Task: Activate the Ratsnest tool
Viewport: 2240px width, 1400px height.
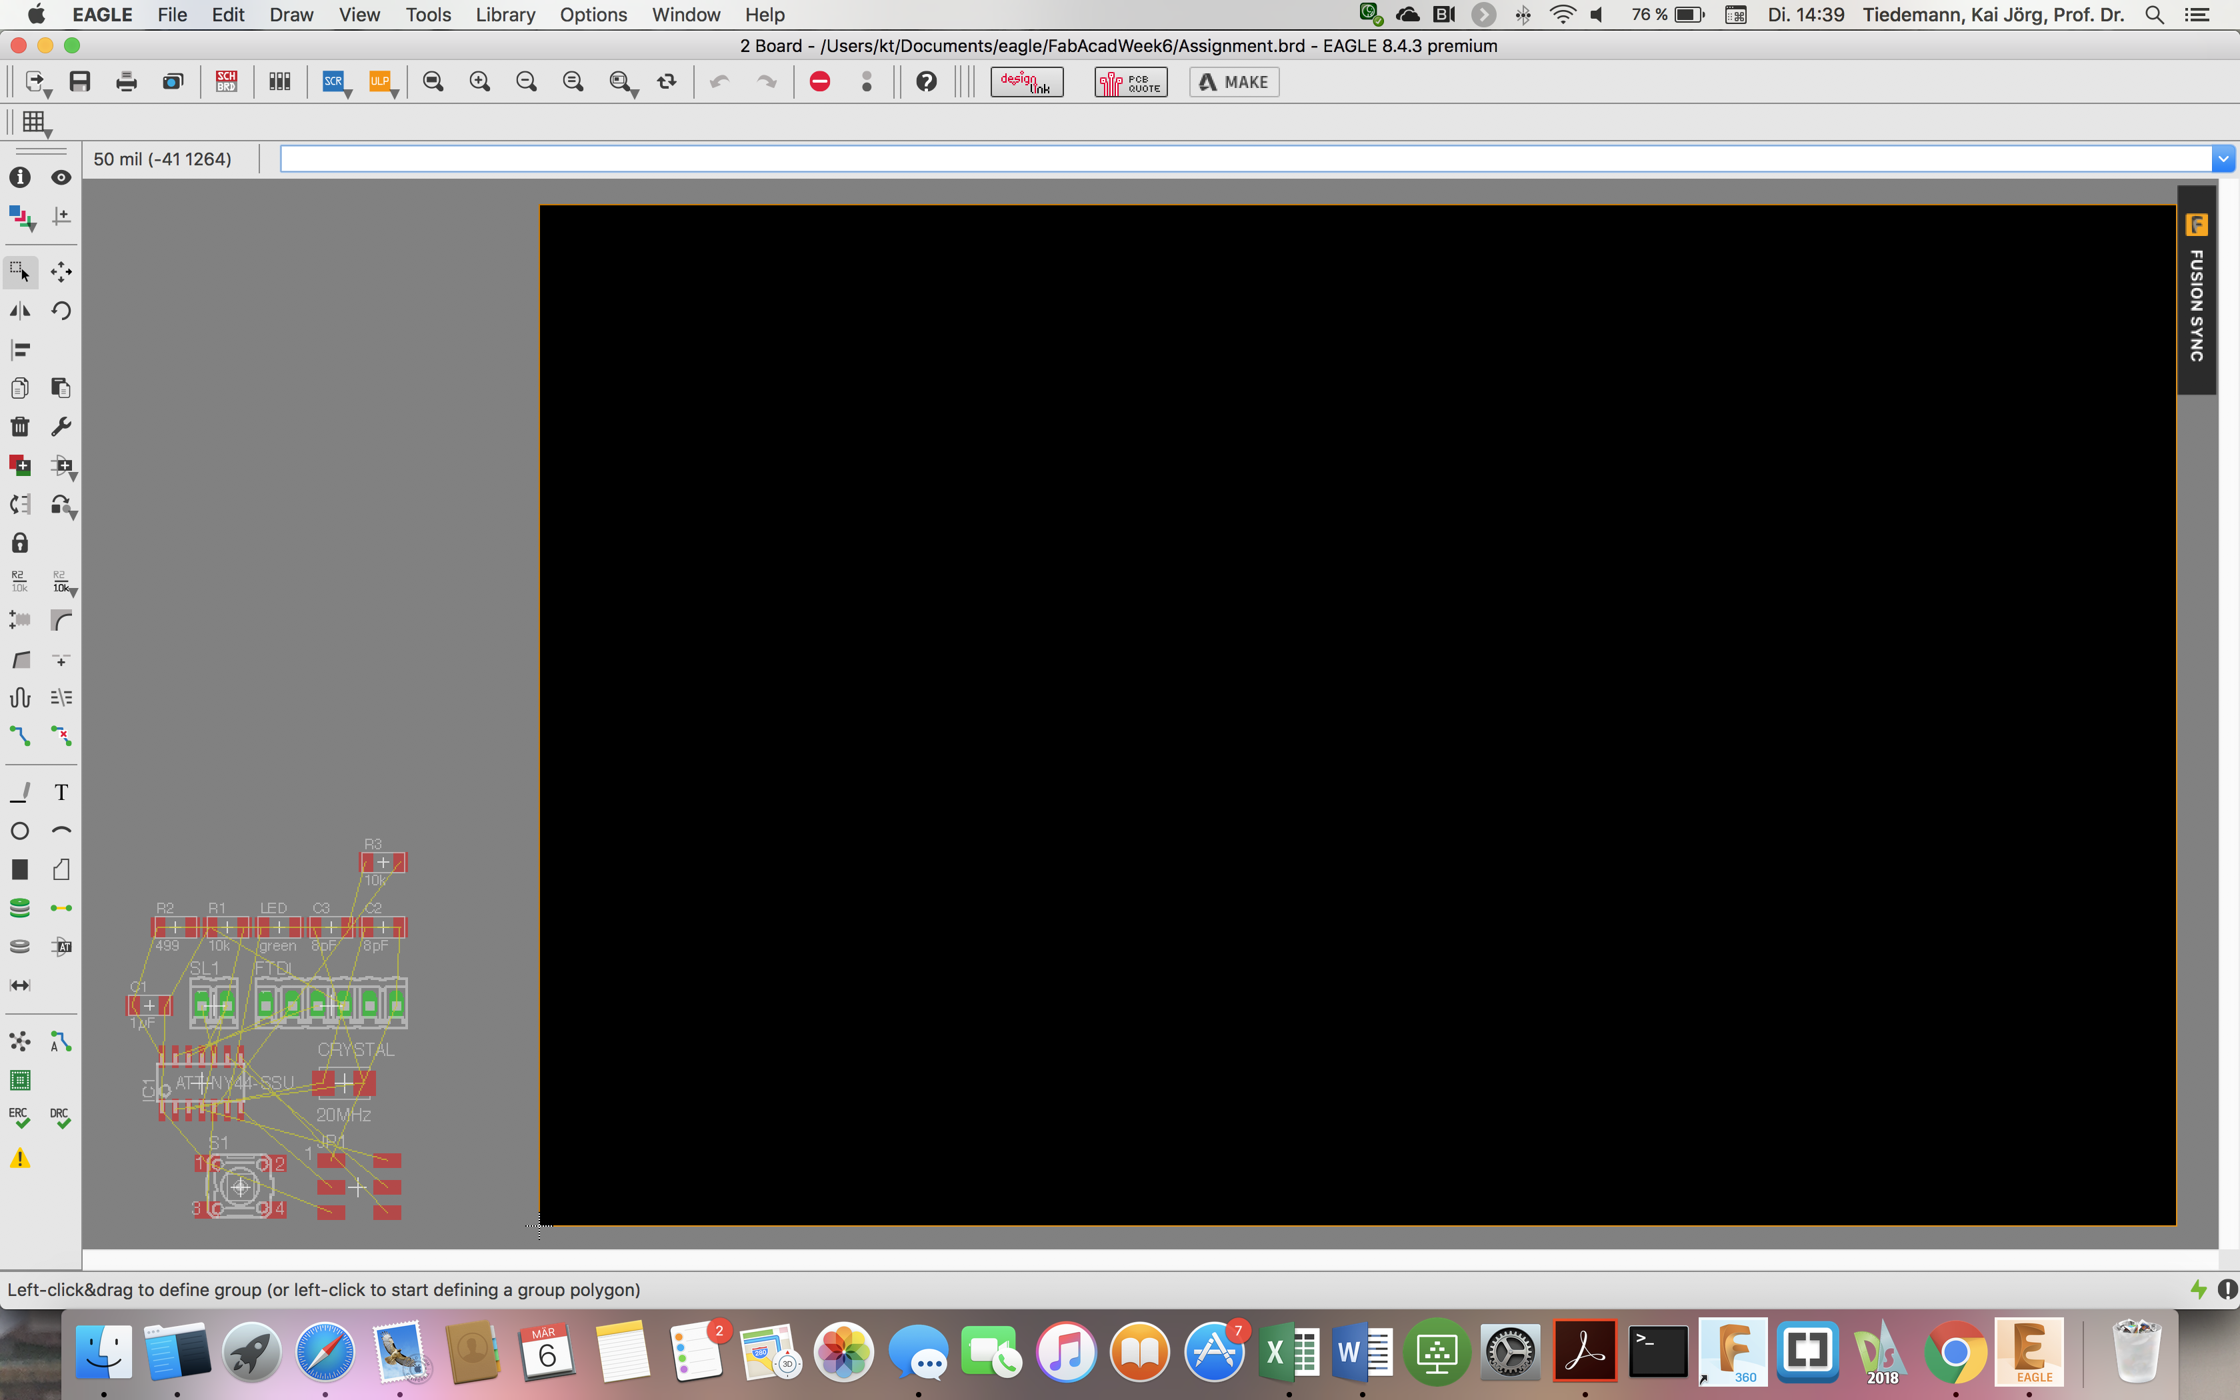Action: click(x=19, y=1041)
